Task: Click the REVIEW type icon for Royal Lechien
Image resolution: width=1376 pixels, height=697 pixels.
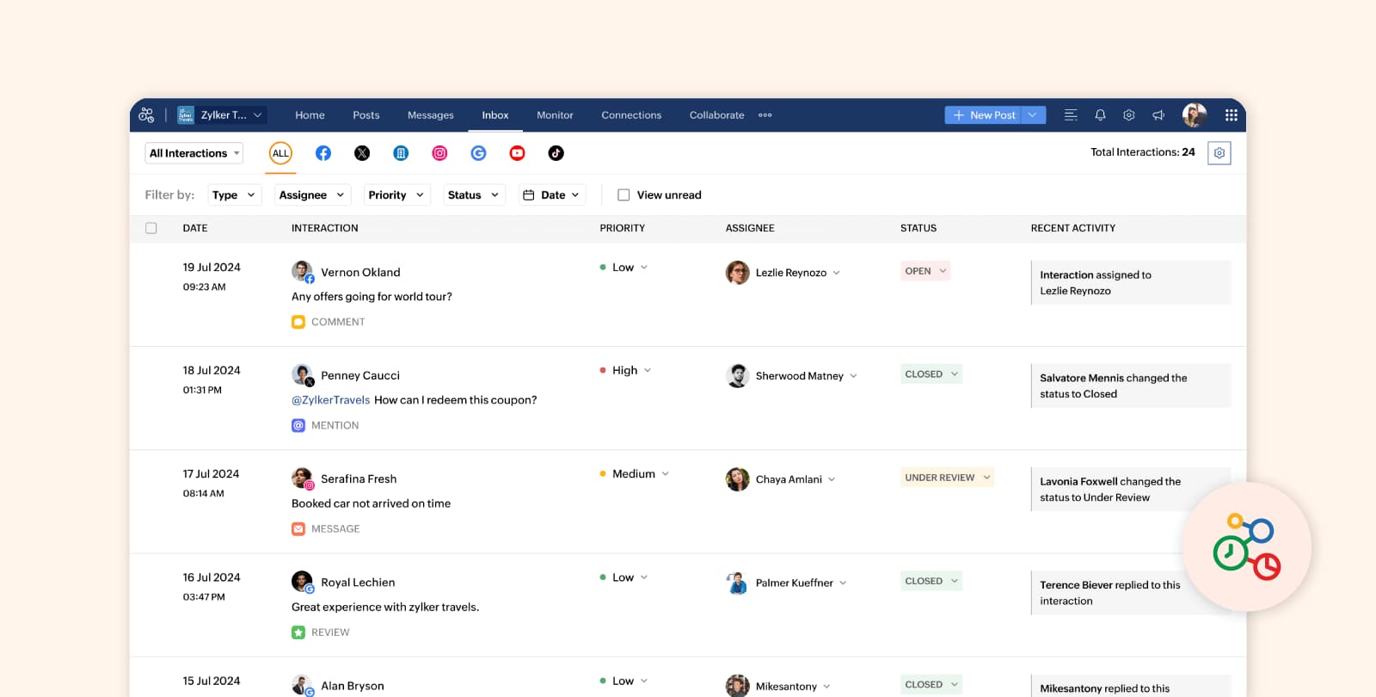Action: click(x=298, y=632)
